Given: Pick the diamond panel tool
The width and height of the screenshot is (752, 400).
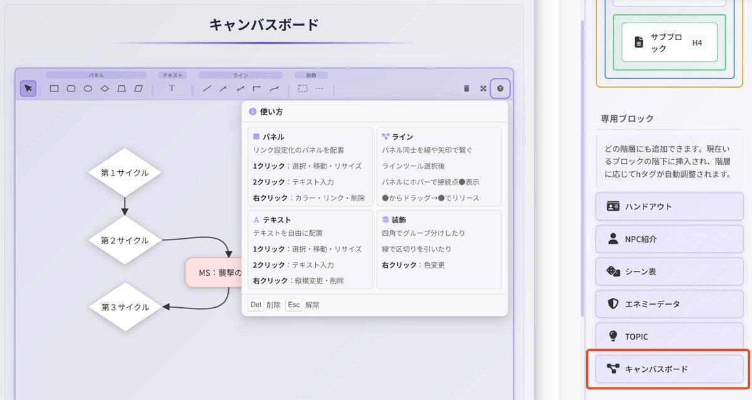Looking at the screenshot, I should 105,88.
